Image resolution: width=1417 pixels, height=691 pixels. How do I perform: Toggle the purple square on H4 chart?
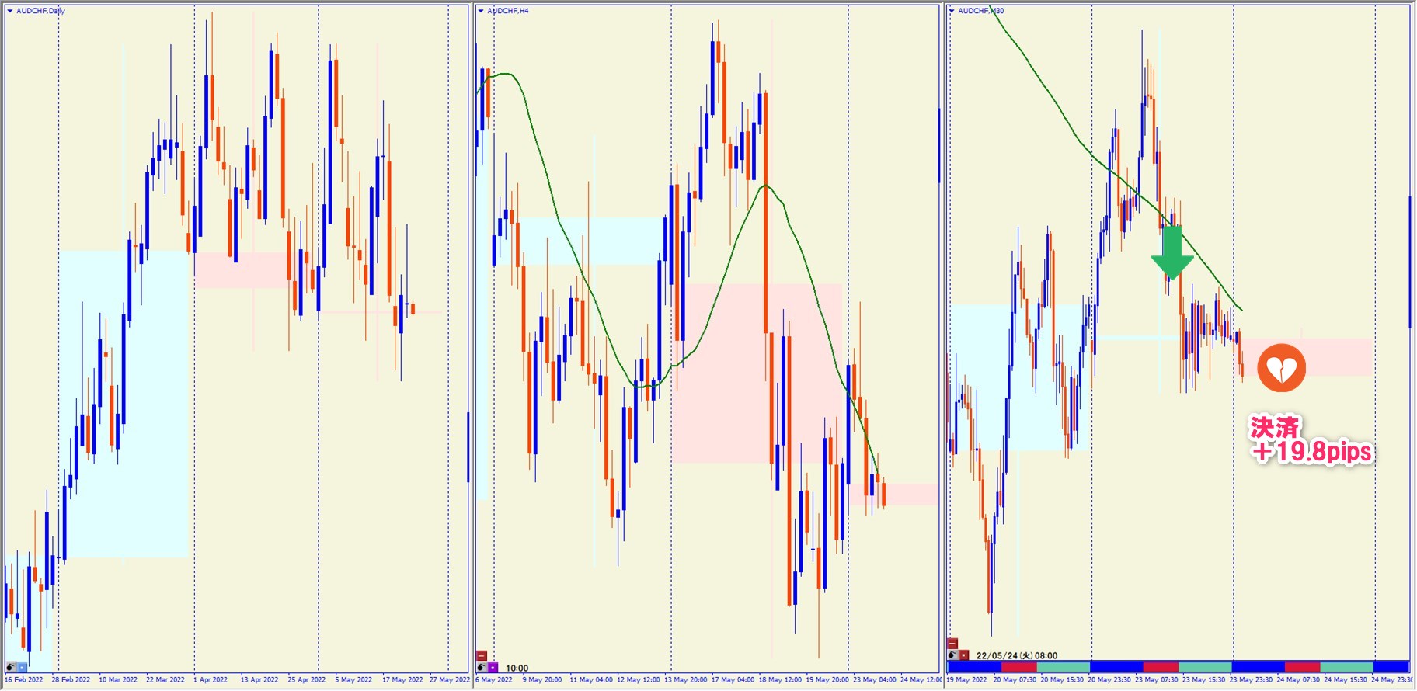(493, 668)
